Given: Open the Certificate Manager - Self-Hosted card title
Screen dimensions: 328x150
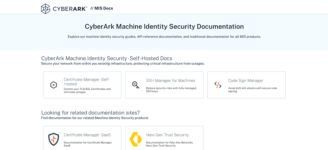Looking at the screenshot, I should tap(87, 82).
